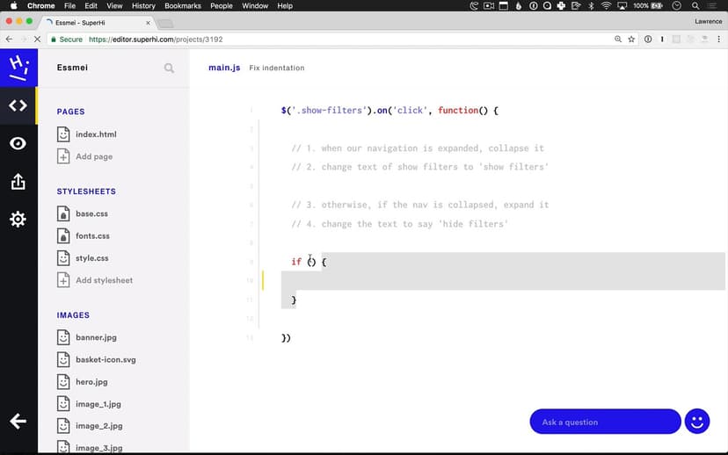Click the back arrow in left sidebar
Screen dimensions: 728x455
[x=18, y=422]
